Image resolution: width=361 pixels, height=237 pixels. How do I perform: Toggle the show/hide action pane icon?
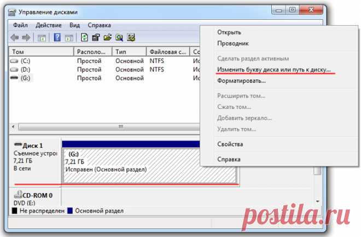[x=69, y=38]
